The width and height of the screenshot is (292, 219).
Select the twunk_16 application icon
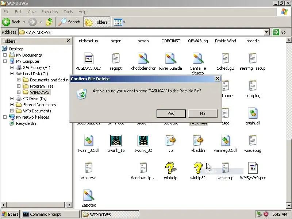tap(116, 141)
